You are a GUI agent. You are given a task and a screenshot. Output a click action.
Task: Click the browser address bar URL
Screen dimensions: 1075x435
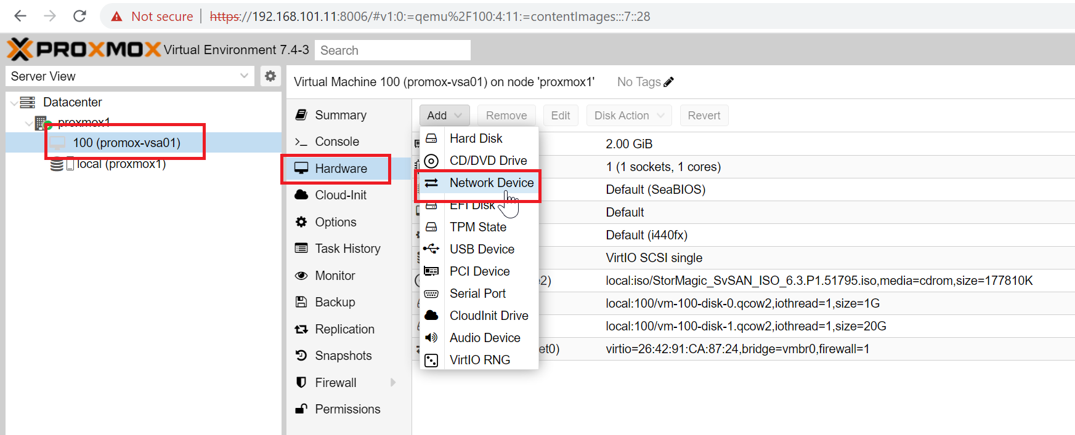pyautogui.click(x=430, y=17)
